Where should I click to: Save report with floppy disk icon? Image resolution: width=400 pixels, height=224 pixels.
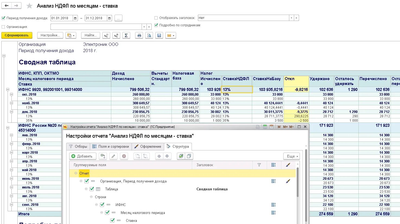click(x=159, y=35)
